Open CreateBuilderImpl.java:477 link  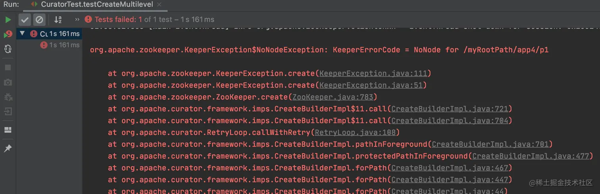[531, 156]
